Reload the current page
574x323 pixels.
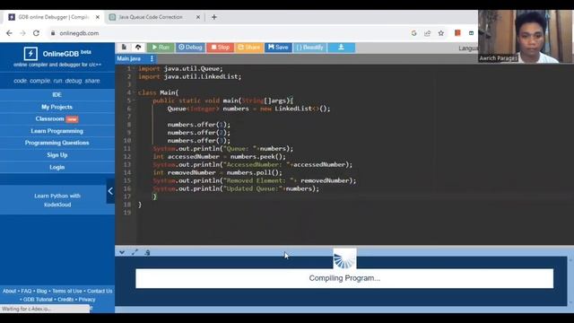tap(36, 33)
